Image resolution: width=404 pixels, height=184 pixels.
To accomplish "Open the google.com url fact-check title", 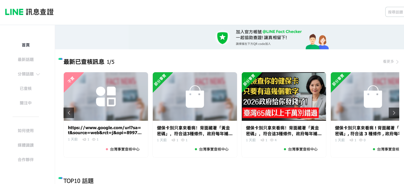I will 105,130.
